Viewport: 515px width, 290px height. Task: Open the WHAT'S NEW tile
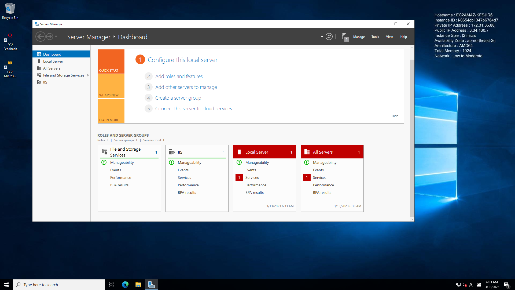click(x=111, y=86)
